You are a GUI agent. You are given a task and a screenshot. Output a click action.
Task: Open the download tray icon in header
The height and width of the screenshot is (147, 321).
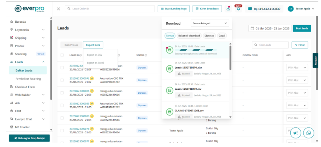[228, 9]
